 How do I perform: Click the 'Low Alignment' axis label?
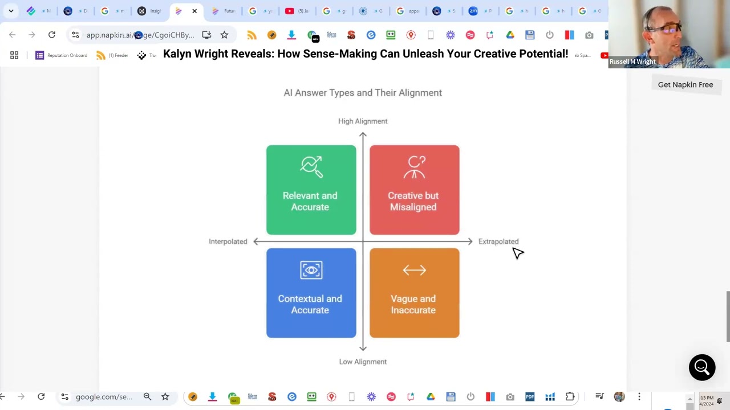pos(363,362)
